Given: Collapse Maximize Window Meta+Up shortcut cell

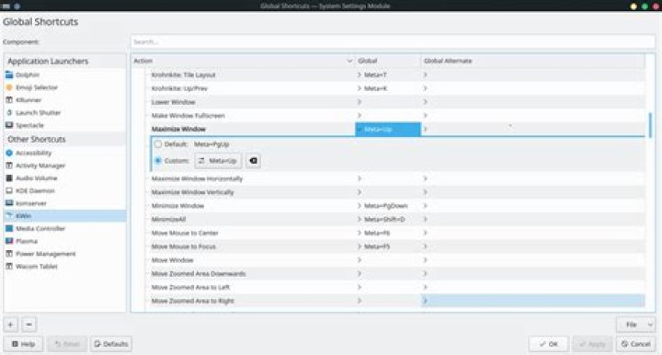Looking at the screenshot, I should point(388,129).
